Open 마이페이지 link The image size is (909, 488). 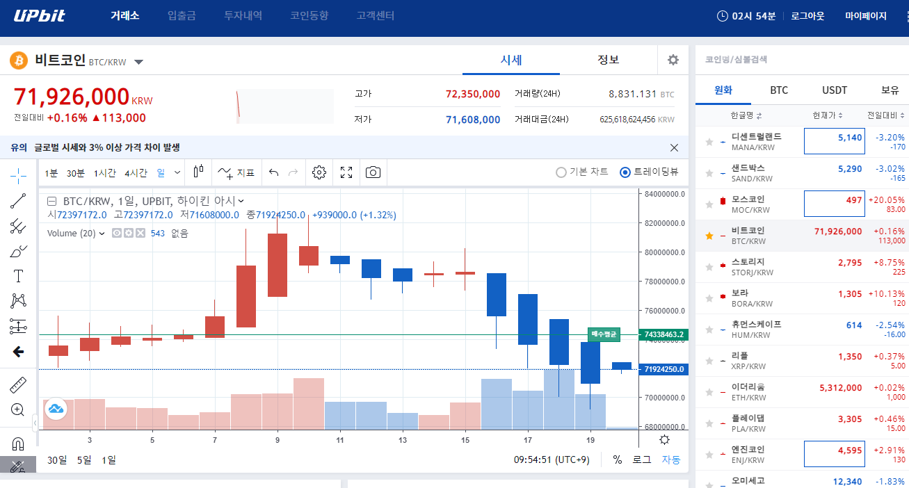click(x=866, y=15)
